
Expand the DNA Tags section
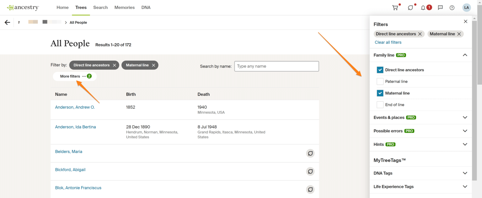click(465, 173)
